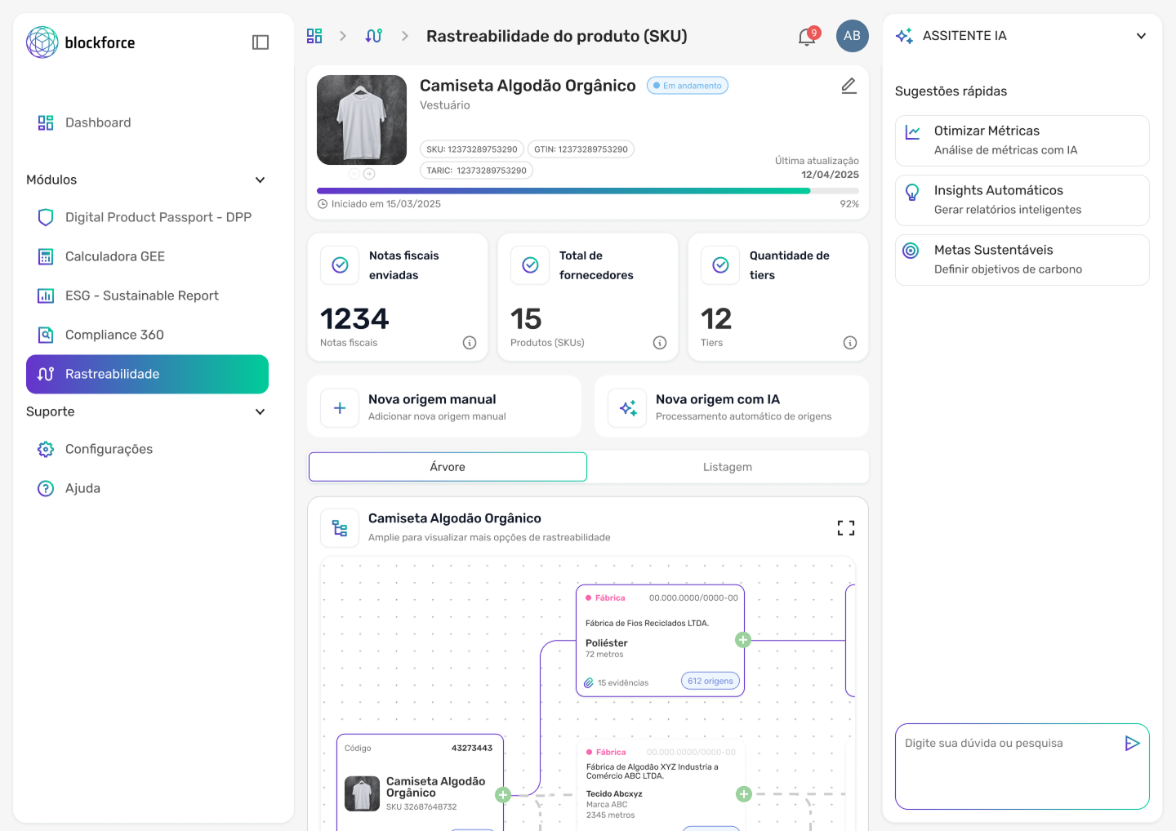This screenshot has width=1176, height=831.
Task: Click the TARIC: 12373289753290 chip
Action: (476, 171)
